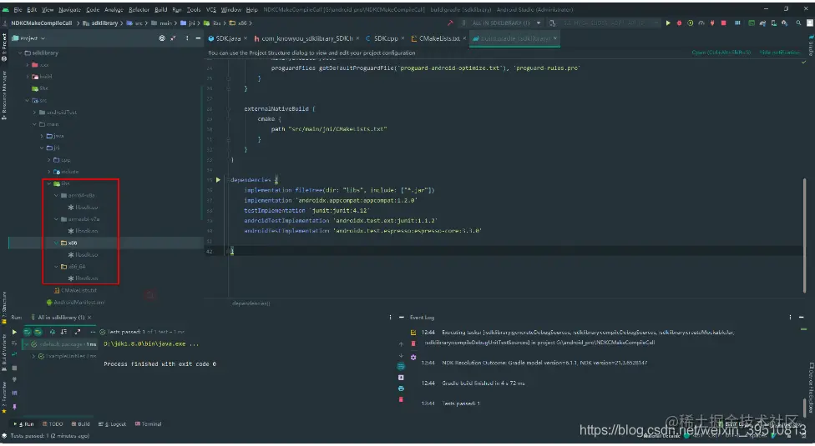The width and height of the screenshot is (815, 446).
Task: Collapse the arm64-v8a folder node
Action: pyautogui.click(x=56, y=196)
